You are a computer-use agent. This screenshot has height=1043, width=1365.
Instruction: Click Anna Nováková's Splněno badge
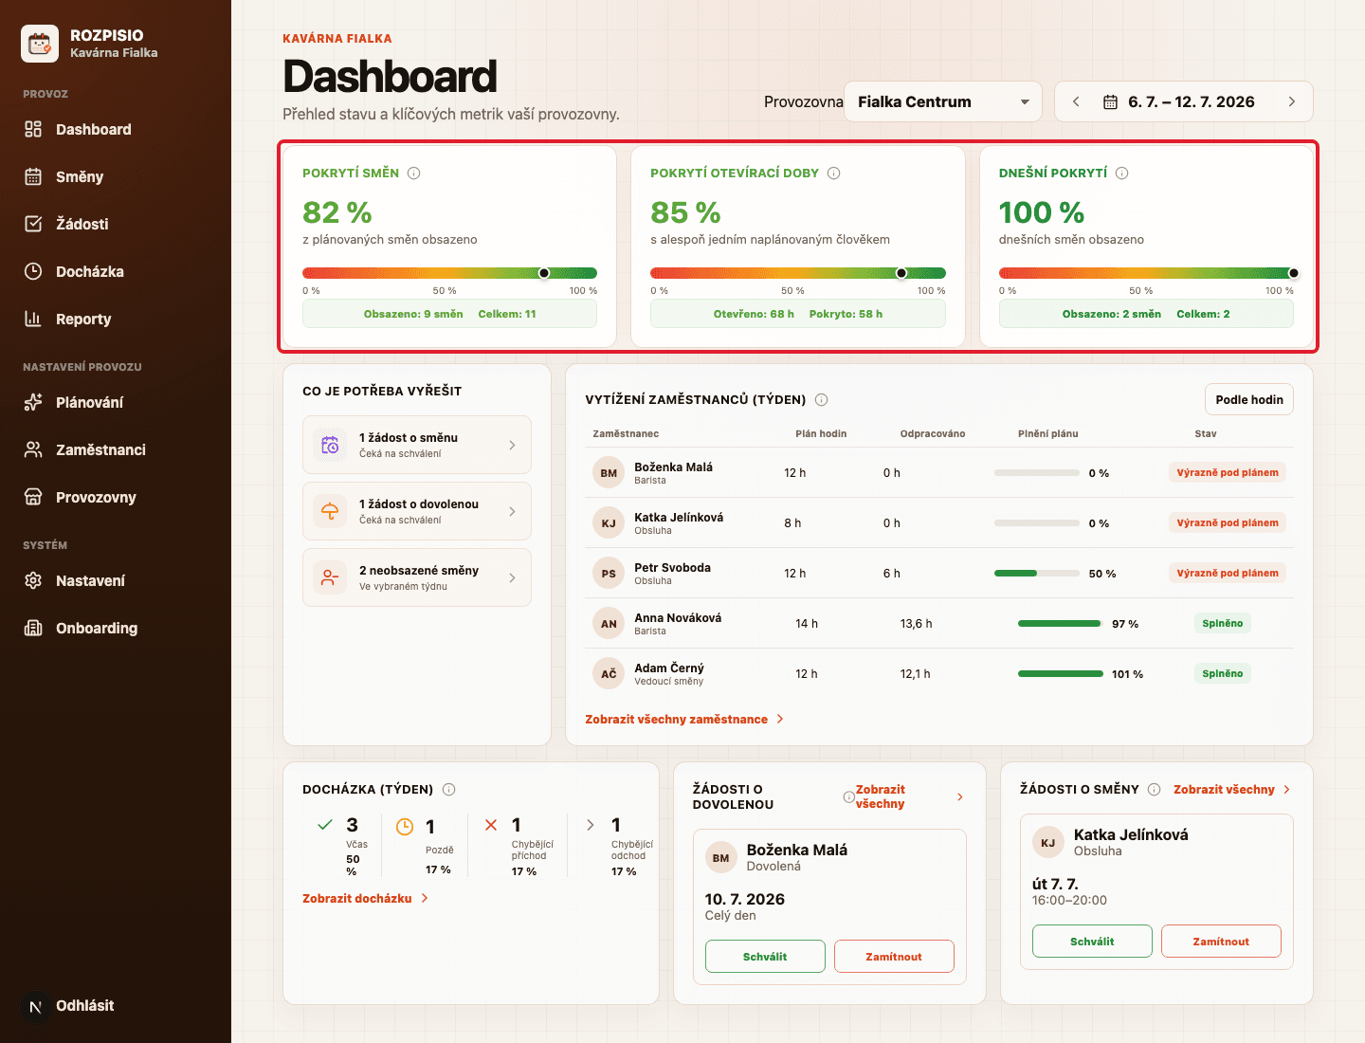[x=1223, y=623]
